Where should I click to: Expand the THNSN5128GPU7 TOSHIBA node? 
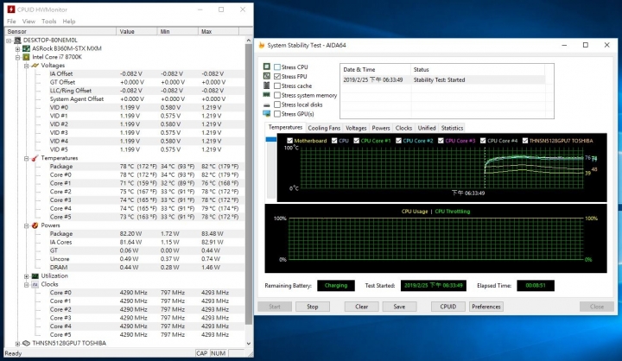[x=18, y=344]
